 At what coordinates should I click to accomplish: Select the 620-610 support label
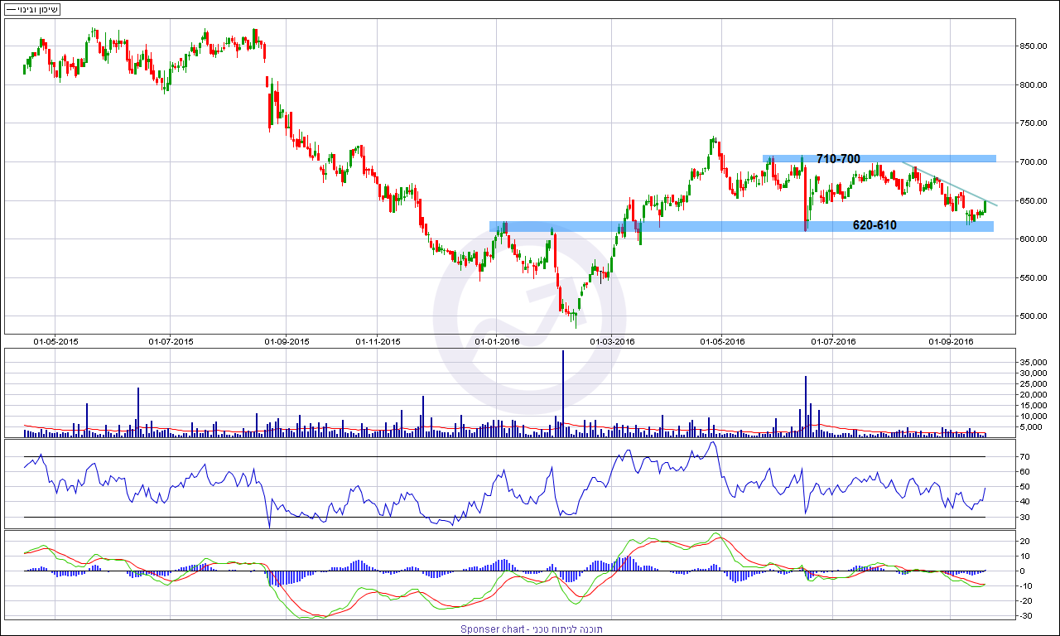click(x=874, y=225)
